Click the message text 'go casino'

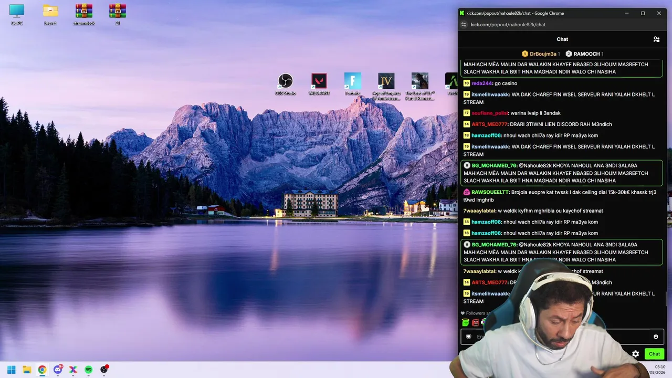pos(506,83)
